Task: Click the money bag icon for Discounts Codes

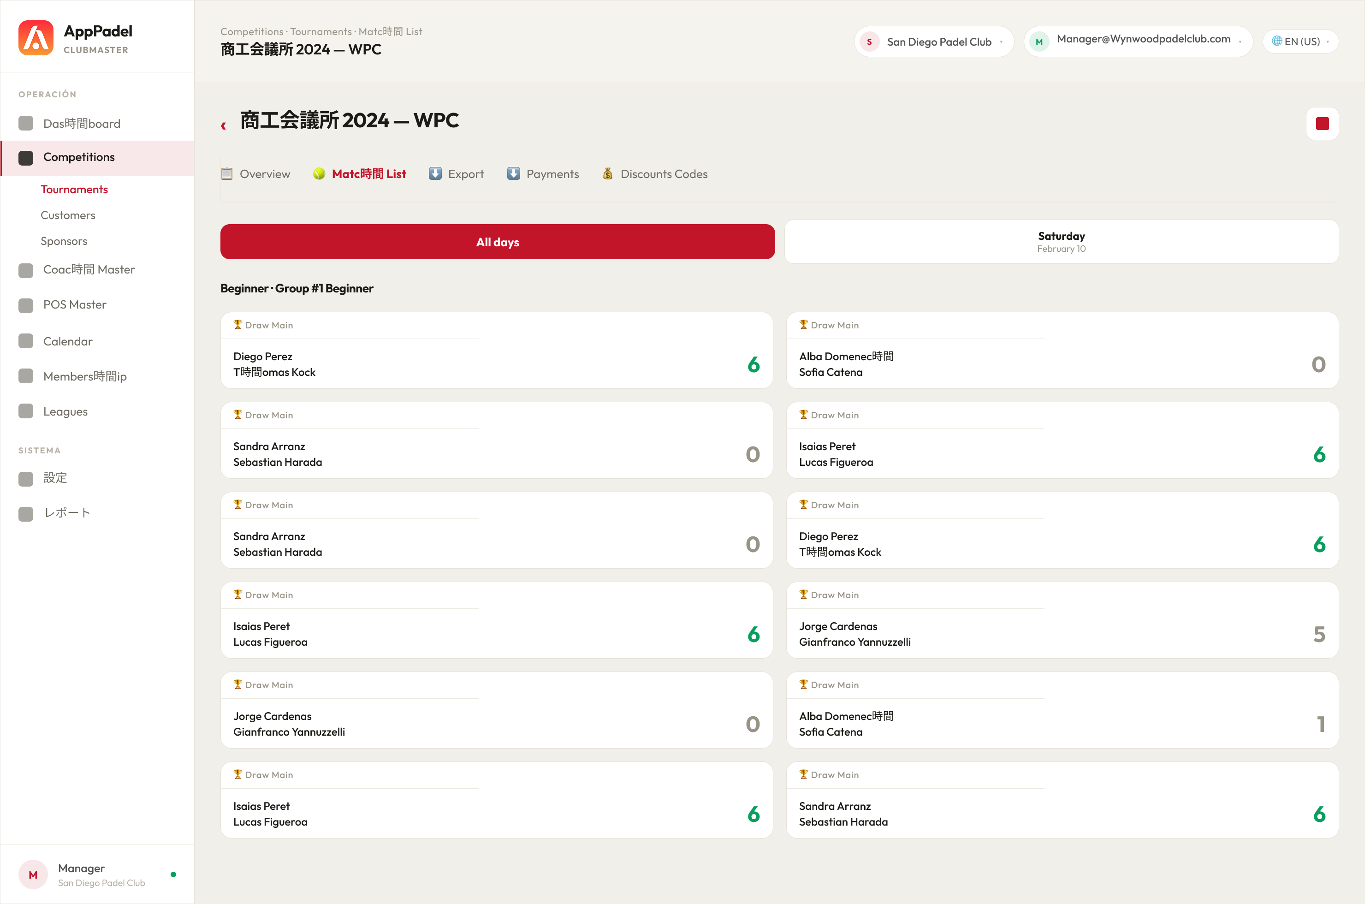Action: 608,173
